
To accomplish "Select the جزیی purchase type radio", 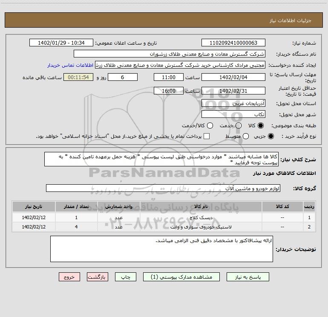I will (x=271, y=136).
